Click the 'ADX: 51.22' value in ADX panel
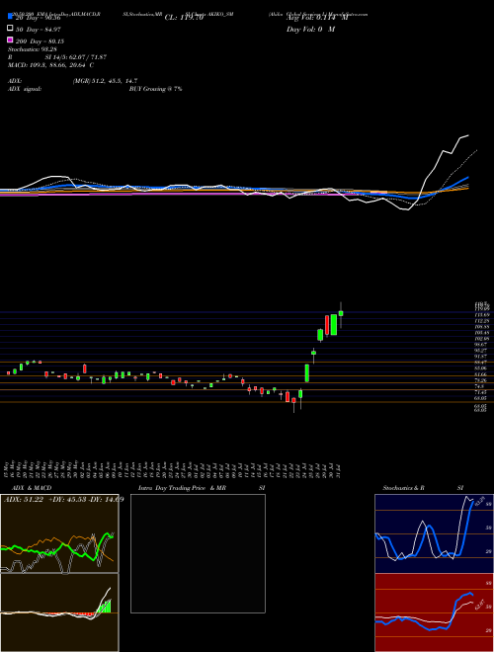This screenshot has height=652, width=494. (24, 500)
